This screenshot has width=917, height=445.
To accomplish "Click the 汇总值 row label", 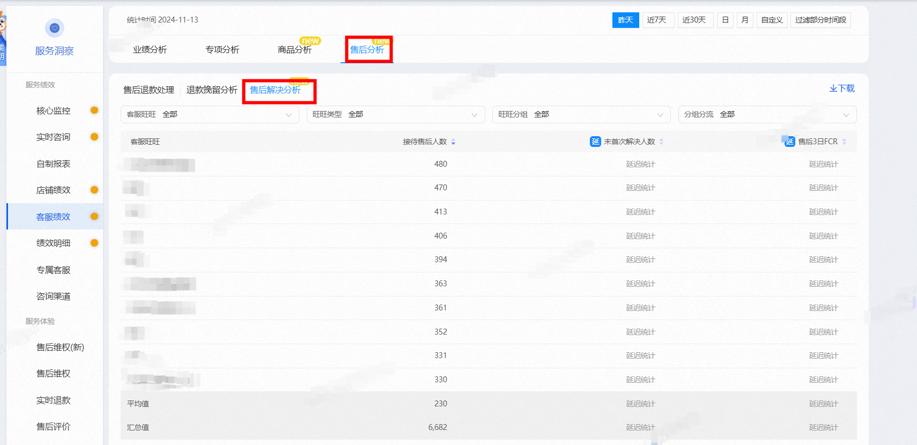I will click(x=138, y=427).
